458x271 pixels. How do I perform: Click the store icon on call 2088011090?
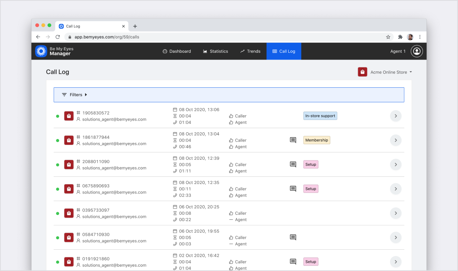[69, 164]
